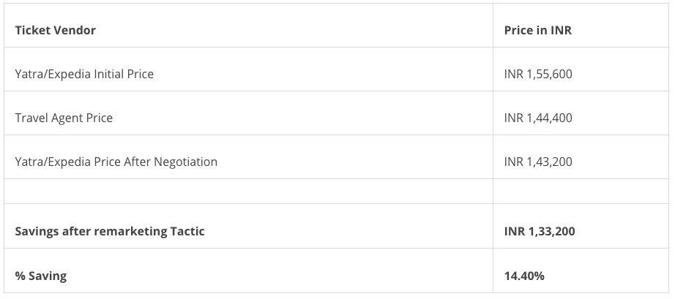Select Yatra/Expedia Initial Price row label
The image size is (675, 299).
(84, 75)
